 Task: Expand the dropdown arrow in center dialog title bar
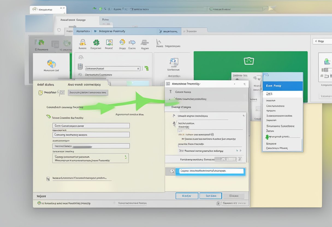(244, 84)
